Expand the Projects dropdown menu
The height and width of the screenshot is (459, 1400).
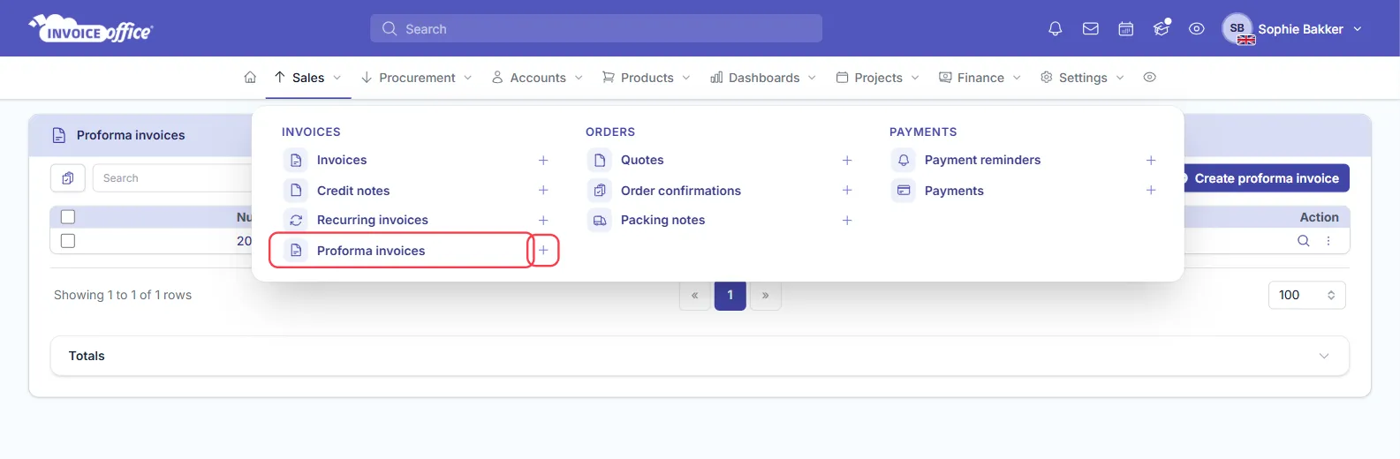point(877,78)
